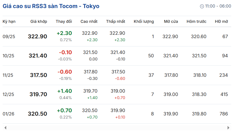Select the 01/26 contract row label
The image size is (233, 132).
(x=9, y=114)
